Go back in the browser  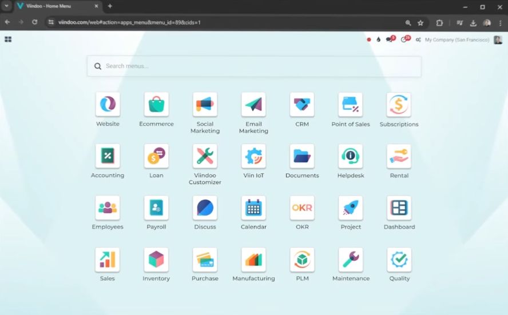pos(7,22)
